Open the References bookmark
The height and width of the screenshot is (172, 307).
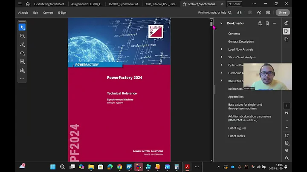[x=235, y=89]
